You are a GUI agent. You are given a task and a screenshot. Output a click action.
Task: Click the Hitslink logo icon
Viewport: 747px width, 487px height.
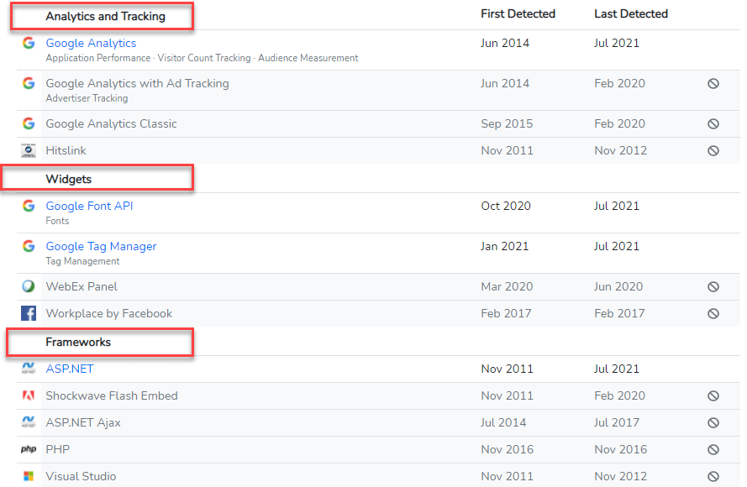tap(29, 150)
